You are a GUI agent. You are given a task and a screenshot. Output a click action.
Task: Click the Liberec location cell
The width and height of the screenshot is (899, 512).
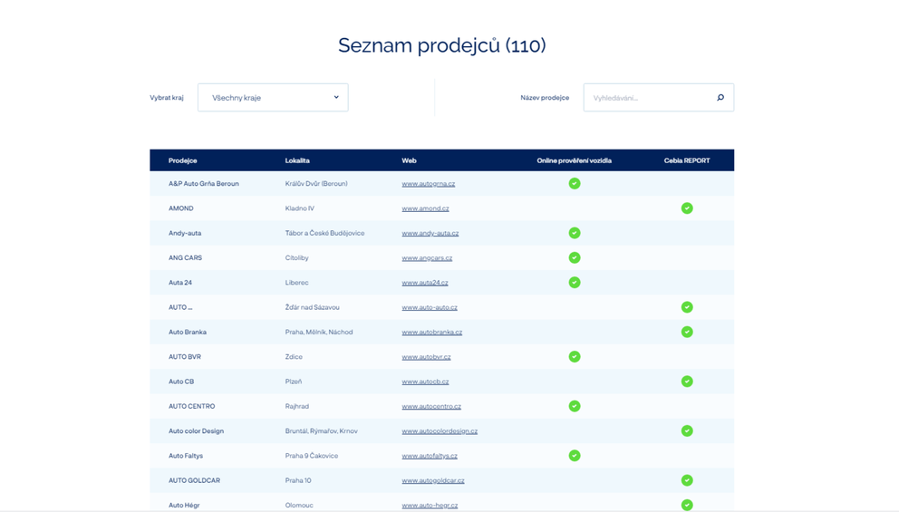pos(296,282)
